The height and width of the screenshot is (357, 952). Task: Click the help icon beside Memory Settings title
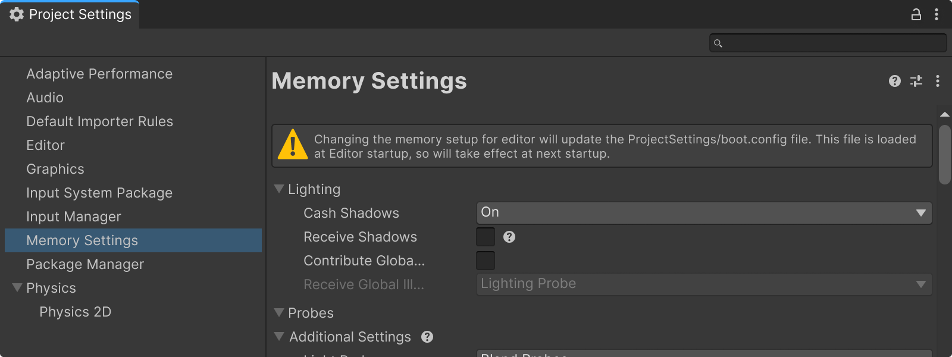894,81
